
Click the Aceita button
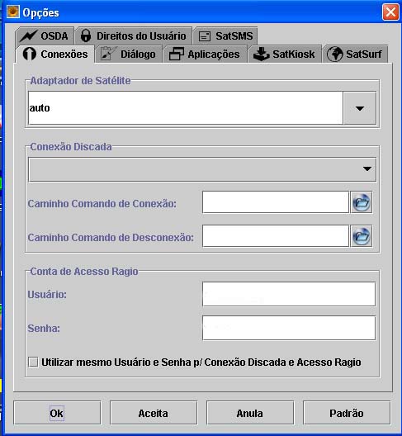[x=154, y=413]
